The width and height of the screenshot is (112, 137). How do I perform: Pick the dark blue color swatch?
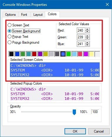point(17,54)
